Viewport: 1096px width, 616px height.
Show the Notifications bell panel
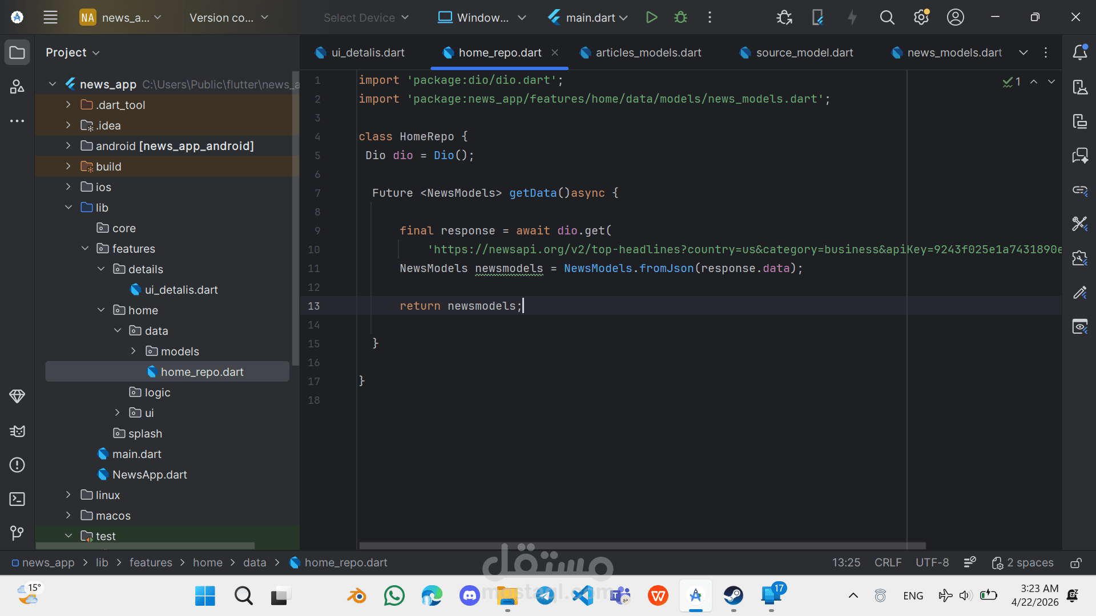click(1079, 52)
